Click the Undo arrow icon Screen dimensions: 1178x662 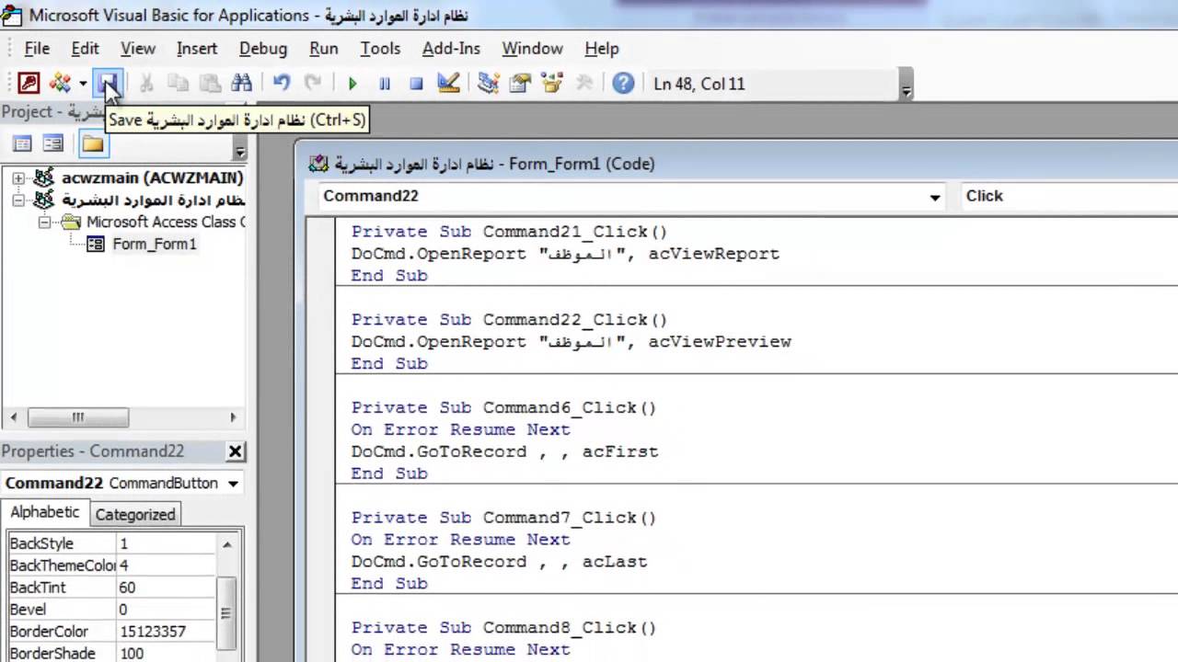tap(282, 84)
